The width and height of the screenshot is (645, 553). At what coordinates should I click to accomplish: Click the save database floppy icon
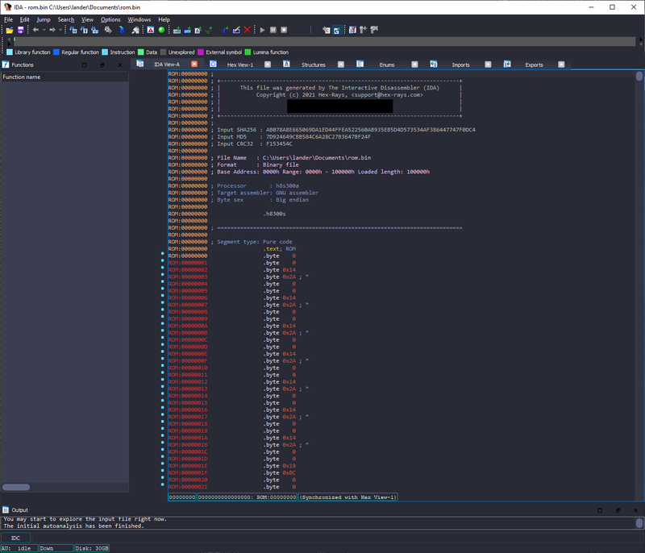[20, 30]
